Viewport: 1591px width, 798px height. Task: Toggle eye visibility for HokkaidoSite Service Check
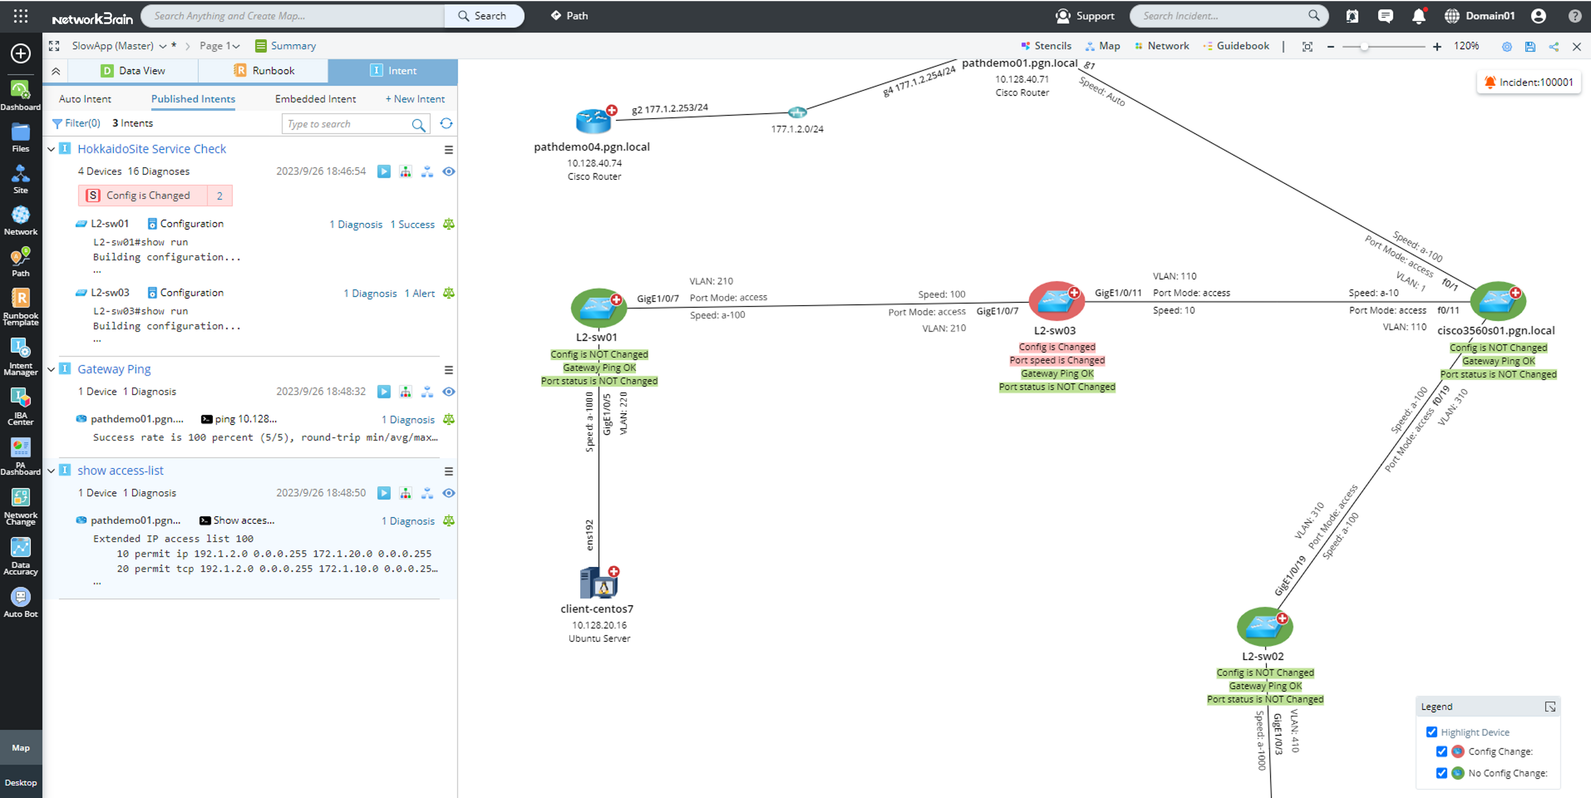(449, 172)
